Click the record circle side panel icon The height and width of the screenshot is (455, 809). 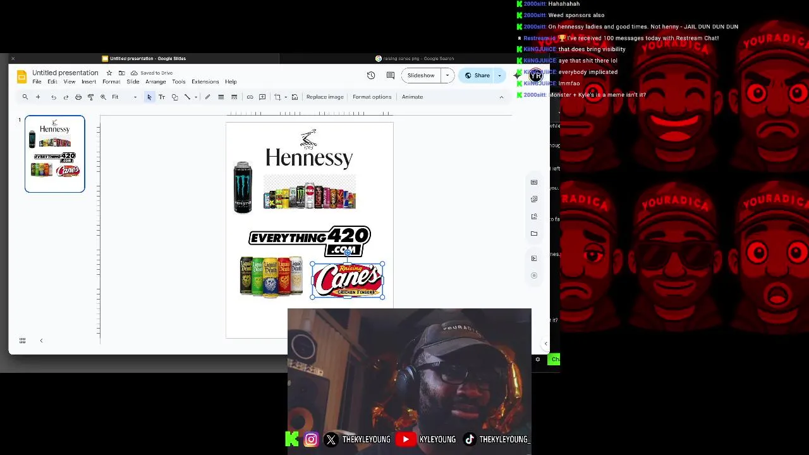pyautogui.click(x=534, y=276)
